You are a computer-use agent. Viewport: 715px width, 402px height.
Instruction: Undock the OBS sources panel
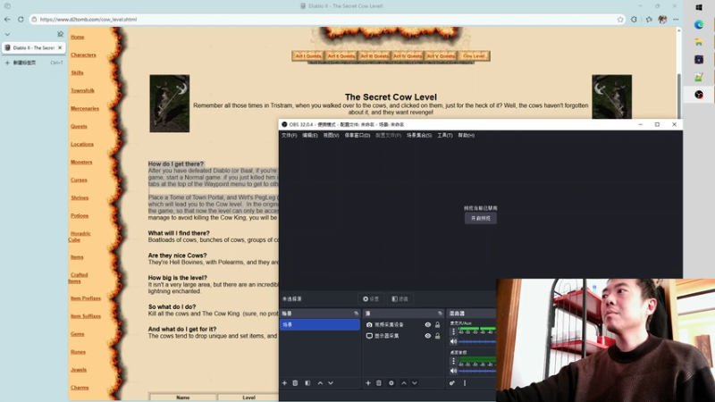click(x=440, y=314)
